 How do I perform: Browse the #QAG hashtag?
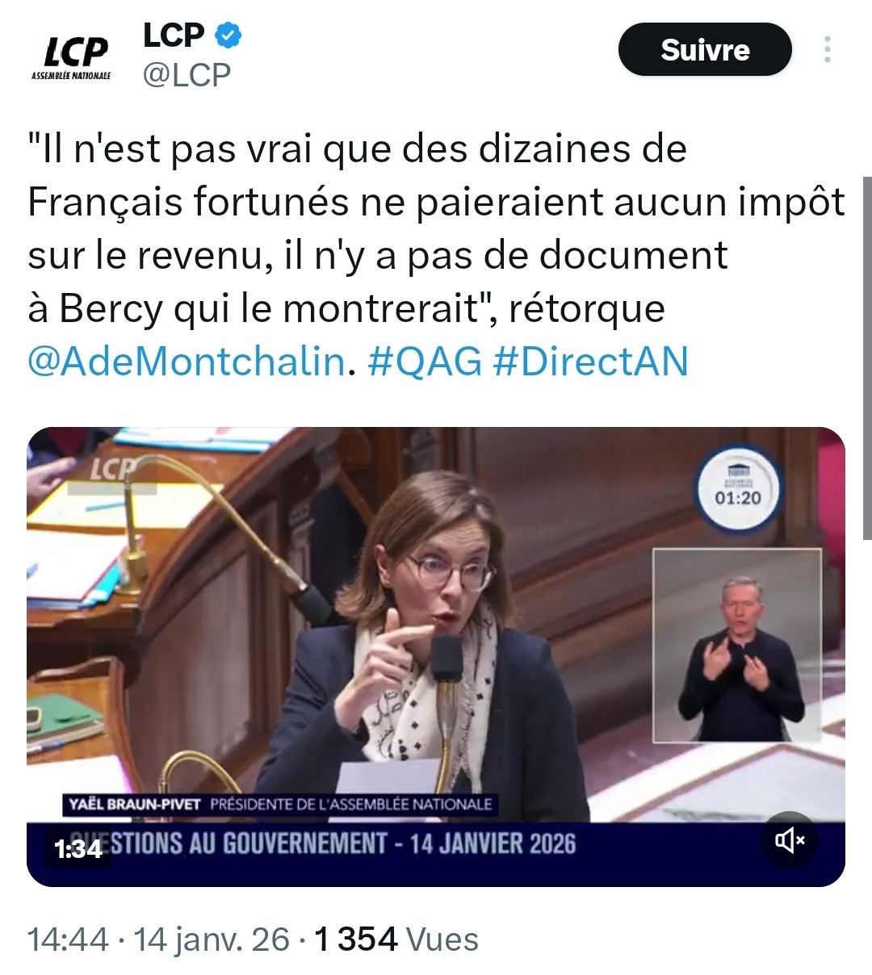coord(425,361)
